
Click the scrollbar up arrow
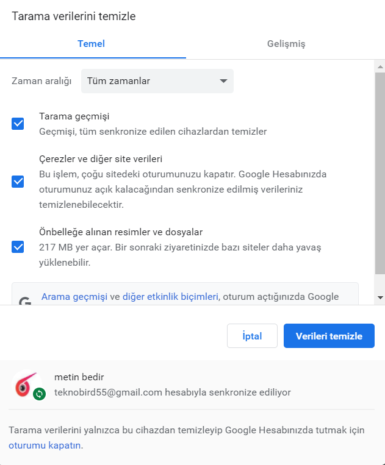click(380, 66)
